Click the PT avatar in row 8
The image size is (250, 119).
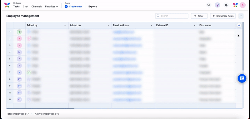point(19,79)
